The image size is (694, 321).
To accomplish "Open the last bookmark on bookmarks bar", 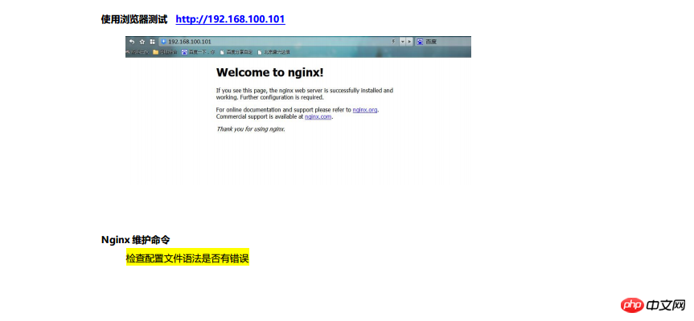I will tap(274, 52).
